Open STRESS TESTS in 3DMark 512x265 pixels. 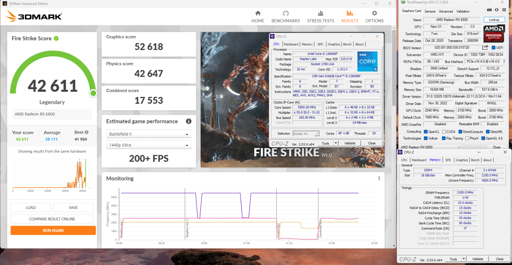[320, 17]
